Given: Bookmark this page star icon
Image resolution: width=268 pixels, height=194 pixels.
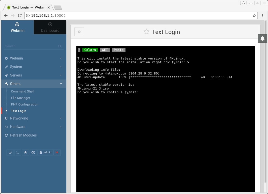Looking at the screenshot, I should [x=254, y=15].
